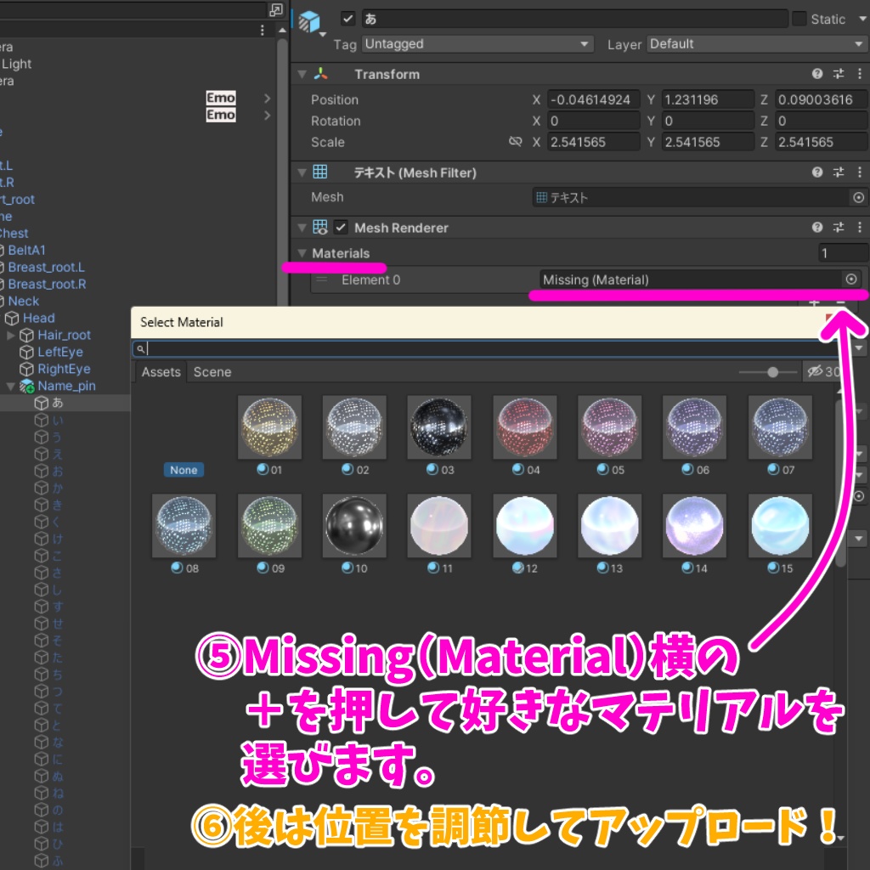Image resolution: width=870 pixels, height=870 pixels.
Task: Select green material thumbnail 09
Action: pyautogui.click(x=269, y=525)
